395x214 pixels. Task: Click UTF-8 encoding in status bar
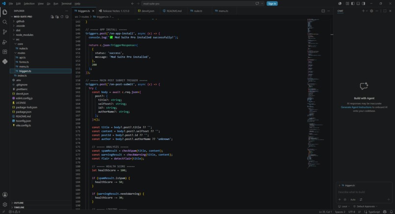click(351, 212)
